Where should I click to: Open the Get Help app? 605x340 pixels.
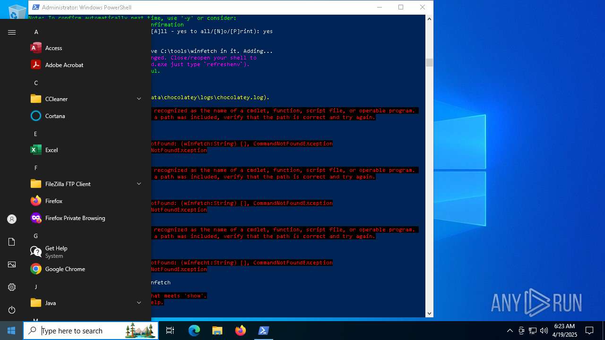pos(87,252)
